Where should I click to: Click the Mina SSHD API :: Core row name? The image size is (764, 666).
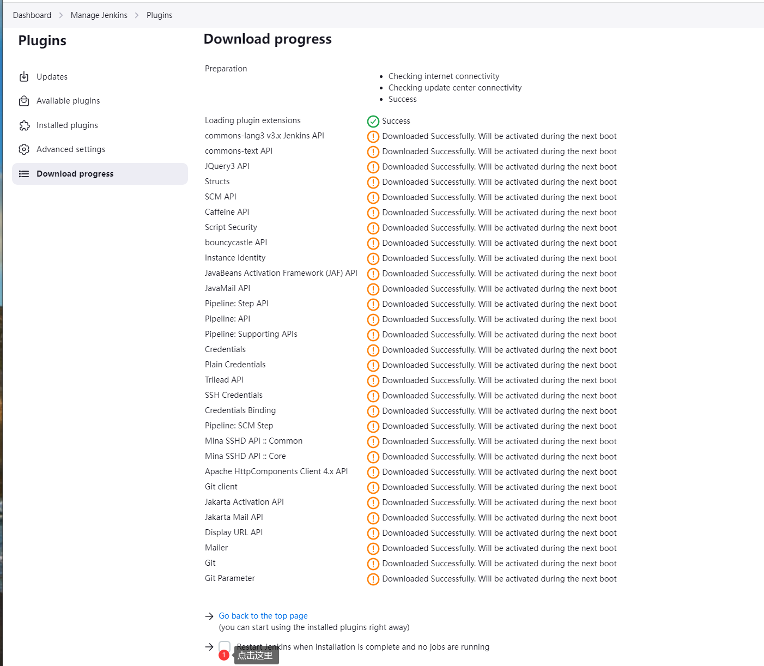(x=245, y=456)
